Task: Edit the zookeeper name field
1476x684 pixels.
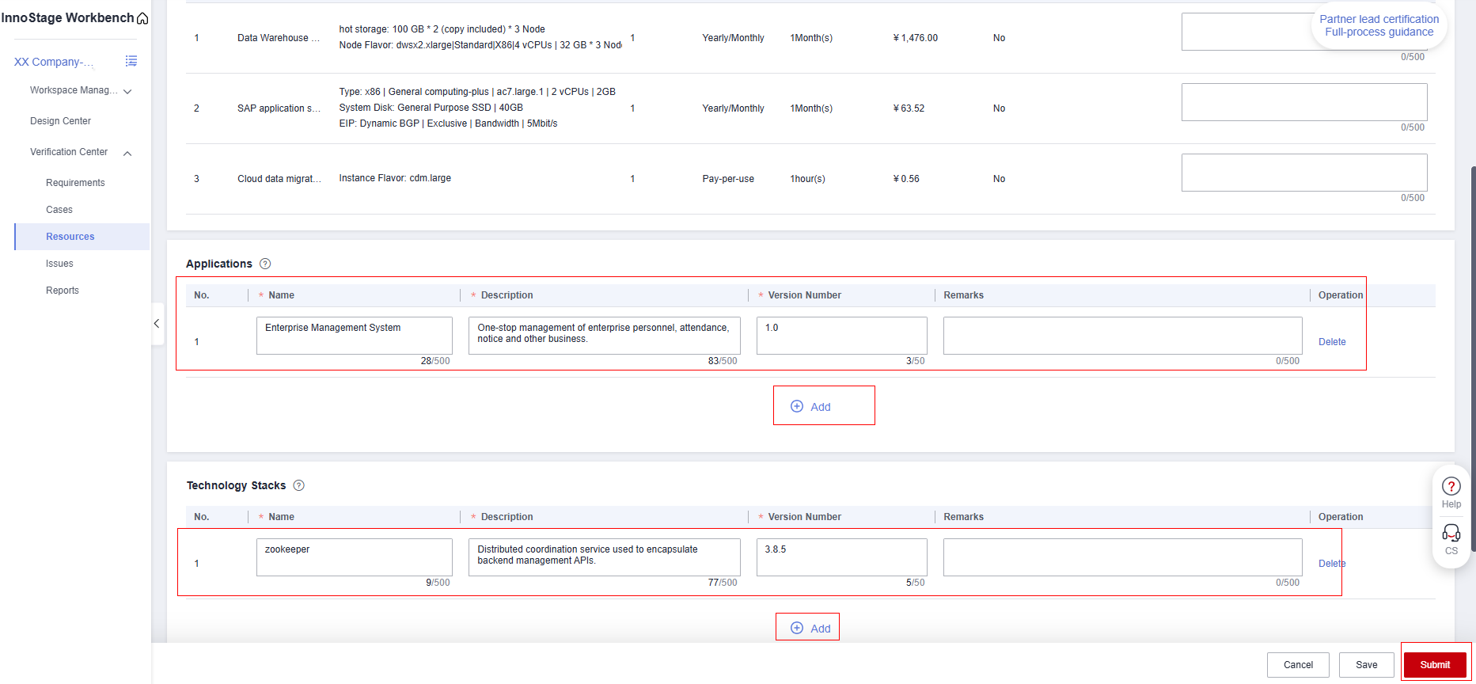Action: (x=355, y=557)
